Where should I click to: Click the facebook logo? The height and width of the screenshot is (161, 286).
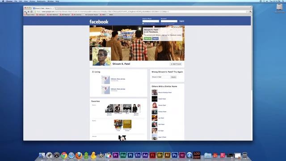[99, 22]
